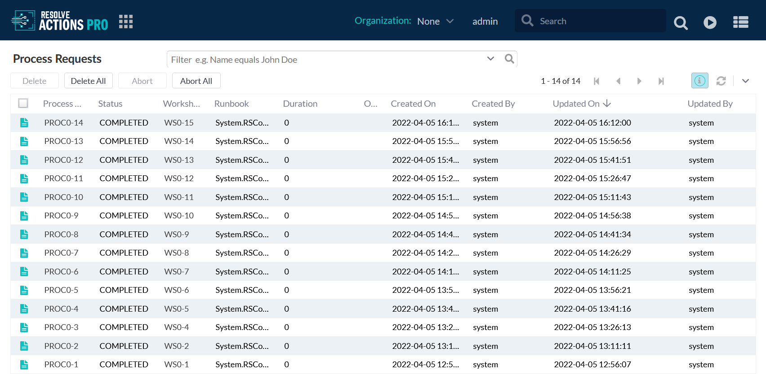
Task: Click the Delete All button
Action: click(88, 81)
